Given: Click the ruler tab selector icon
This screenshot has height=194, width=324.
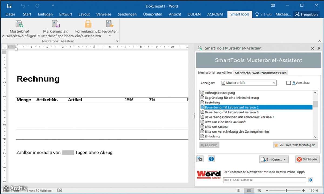Looking at the screenshot, I should pyautogui.click(x=4, y=47).
